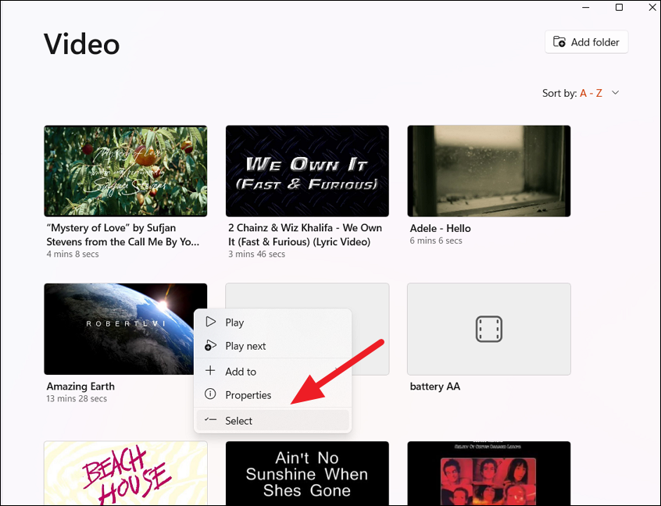Screen dimensions: 661x506
Task: Open Properties from the context menu
Action: pos(273,395)
